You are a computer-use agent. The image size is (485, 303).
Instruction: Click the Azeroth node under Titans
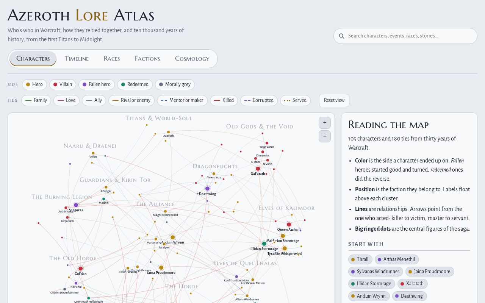click(169, 132)
